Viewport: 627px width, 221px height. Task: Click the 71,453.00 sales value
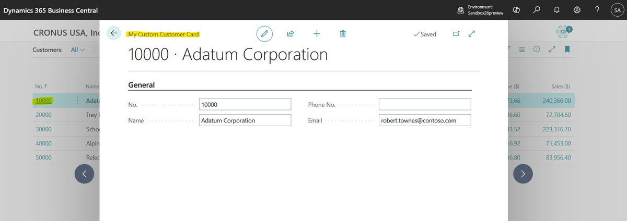559,143
